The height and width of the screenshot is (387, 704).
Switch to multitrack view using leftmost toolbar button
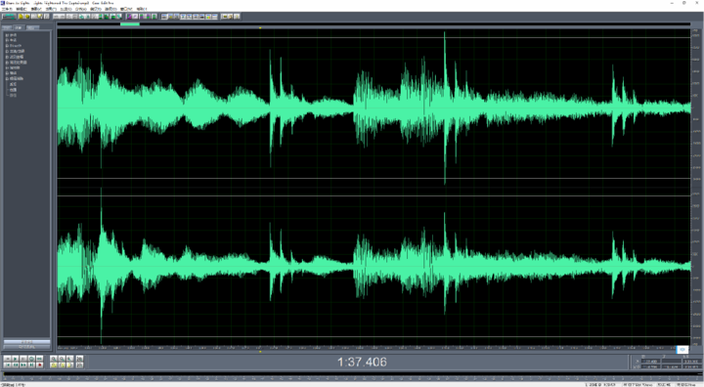click(9, 17)
